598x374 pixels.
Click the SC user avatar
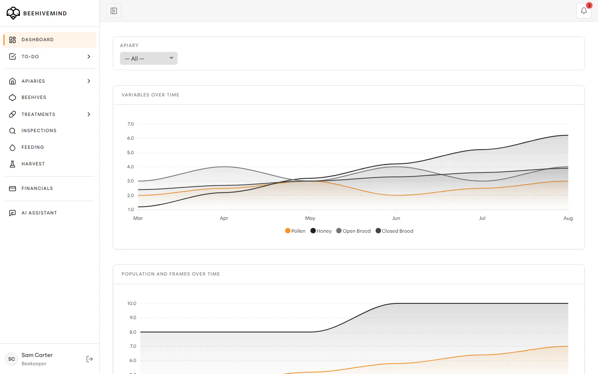click(12, 359)
